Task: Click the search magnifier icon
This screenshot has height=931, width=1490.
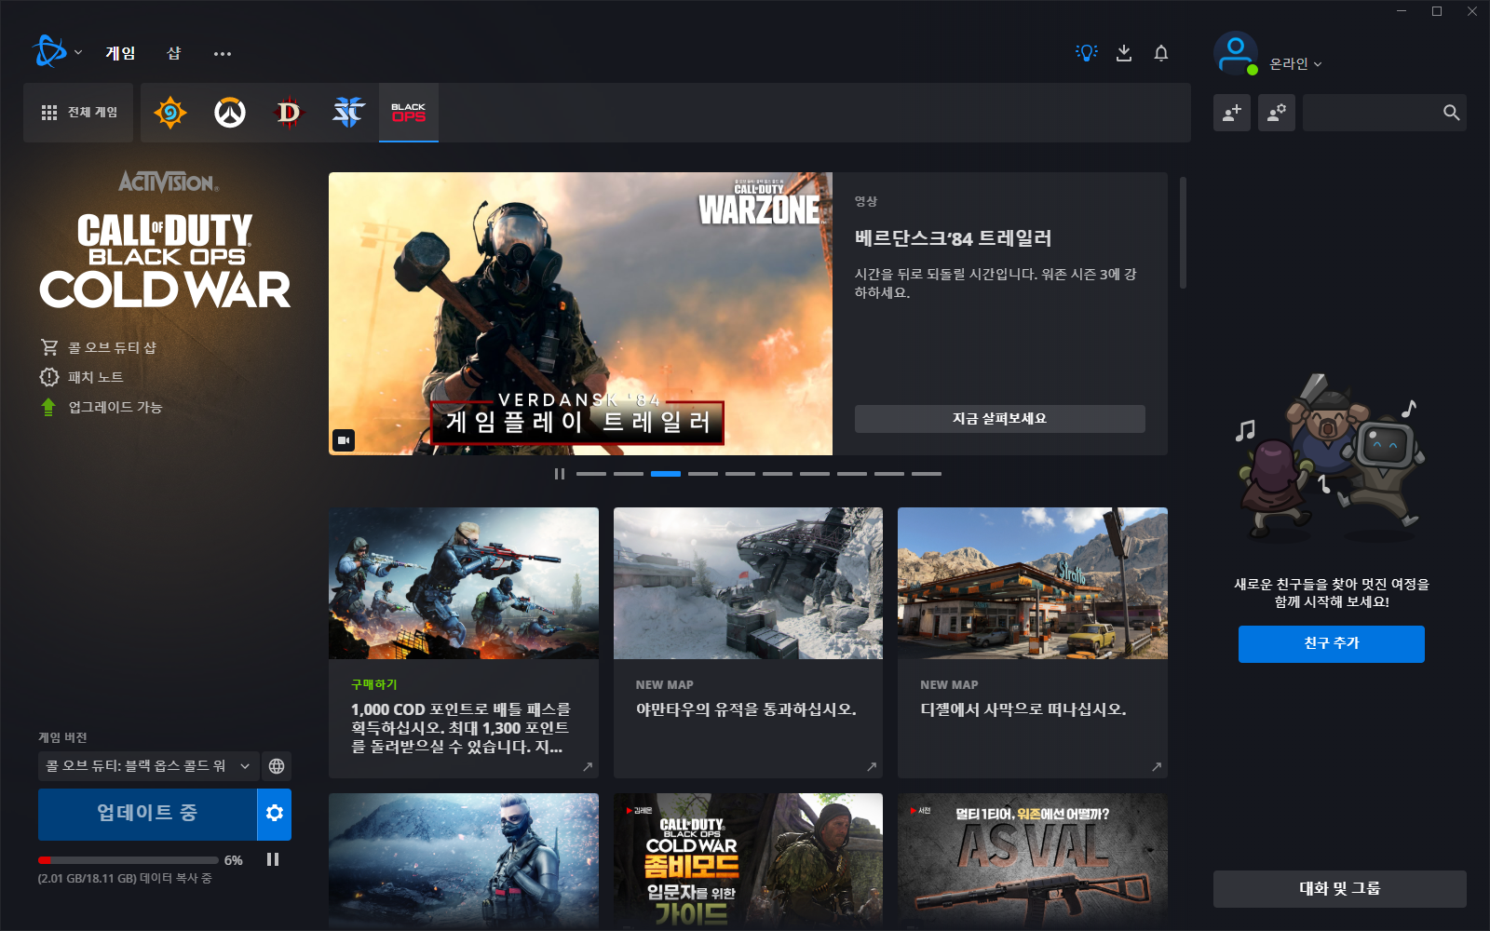Action: pyautogui.click(x=1451, y=113)
